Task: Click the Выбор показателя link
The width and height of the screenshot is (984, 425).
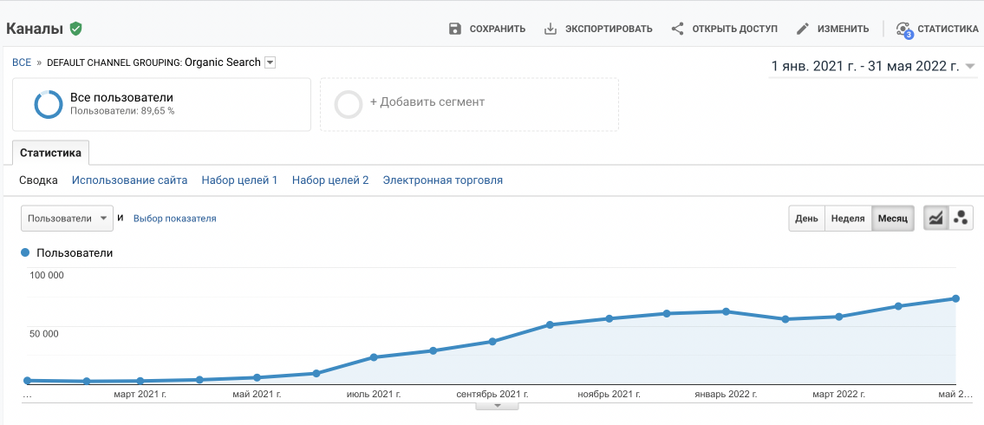Action: click(x=175, y=219)
